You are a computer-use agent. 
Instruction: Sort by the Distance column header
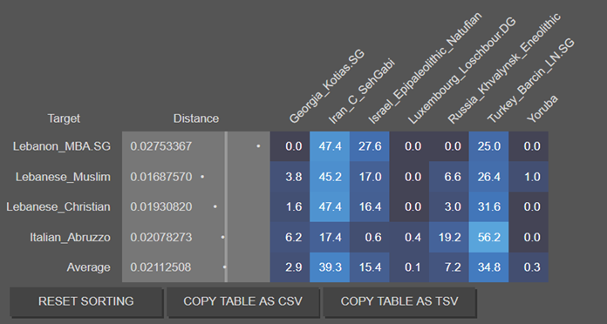(196, 118)
